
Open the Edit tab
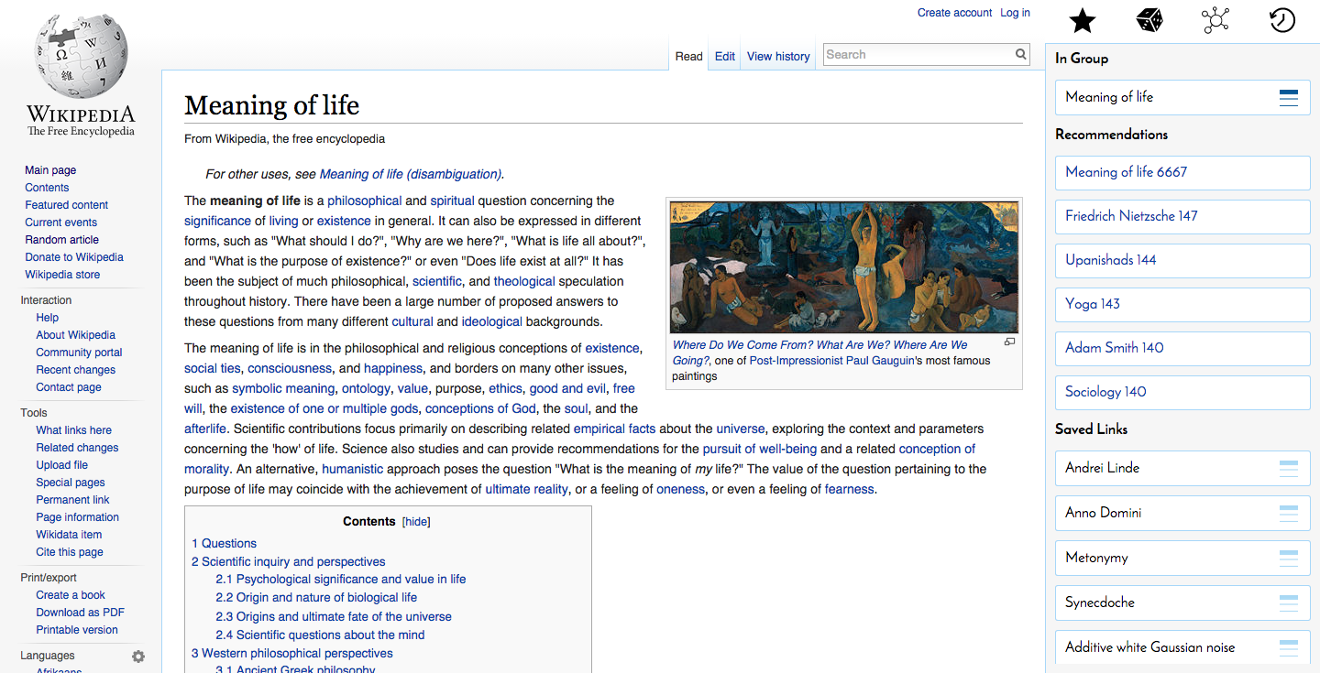click(x=725, y=57)
